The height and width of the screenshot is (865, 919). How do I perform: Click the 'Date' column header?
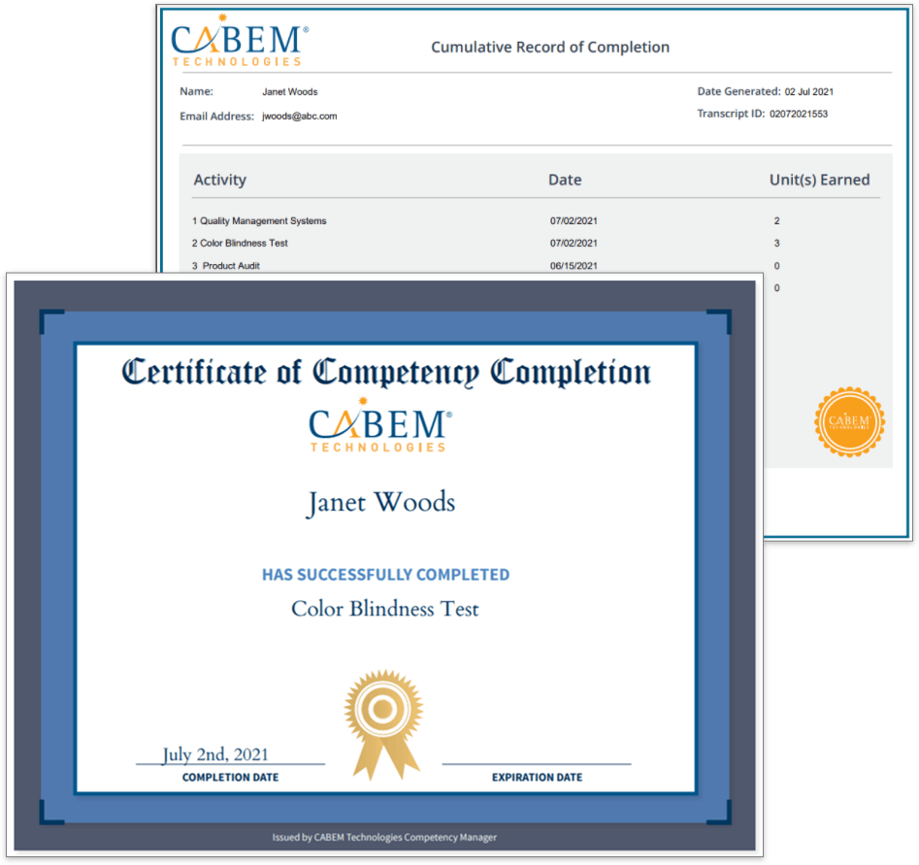pyautogui.click(x=565, y=180)
